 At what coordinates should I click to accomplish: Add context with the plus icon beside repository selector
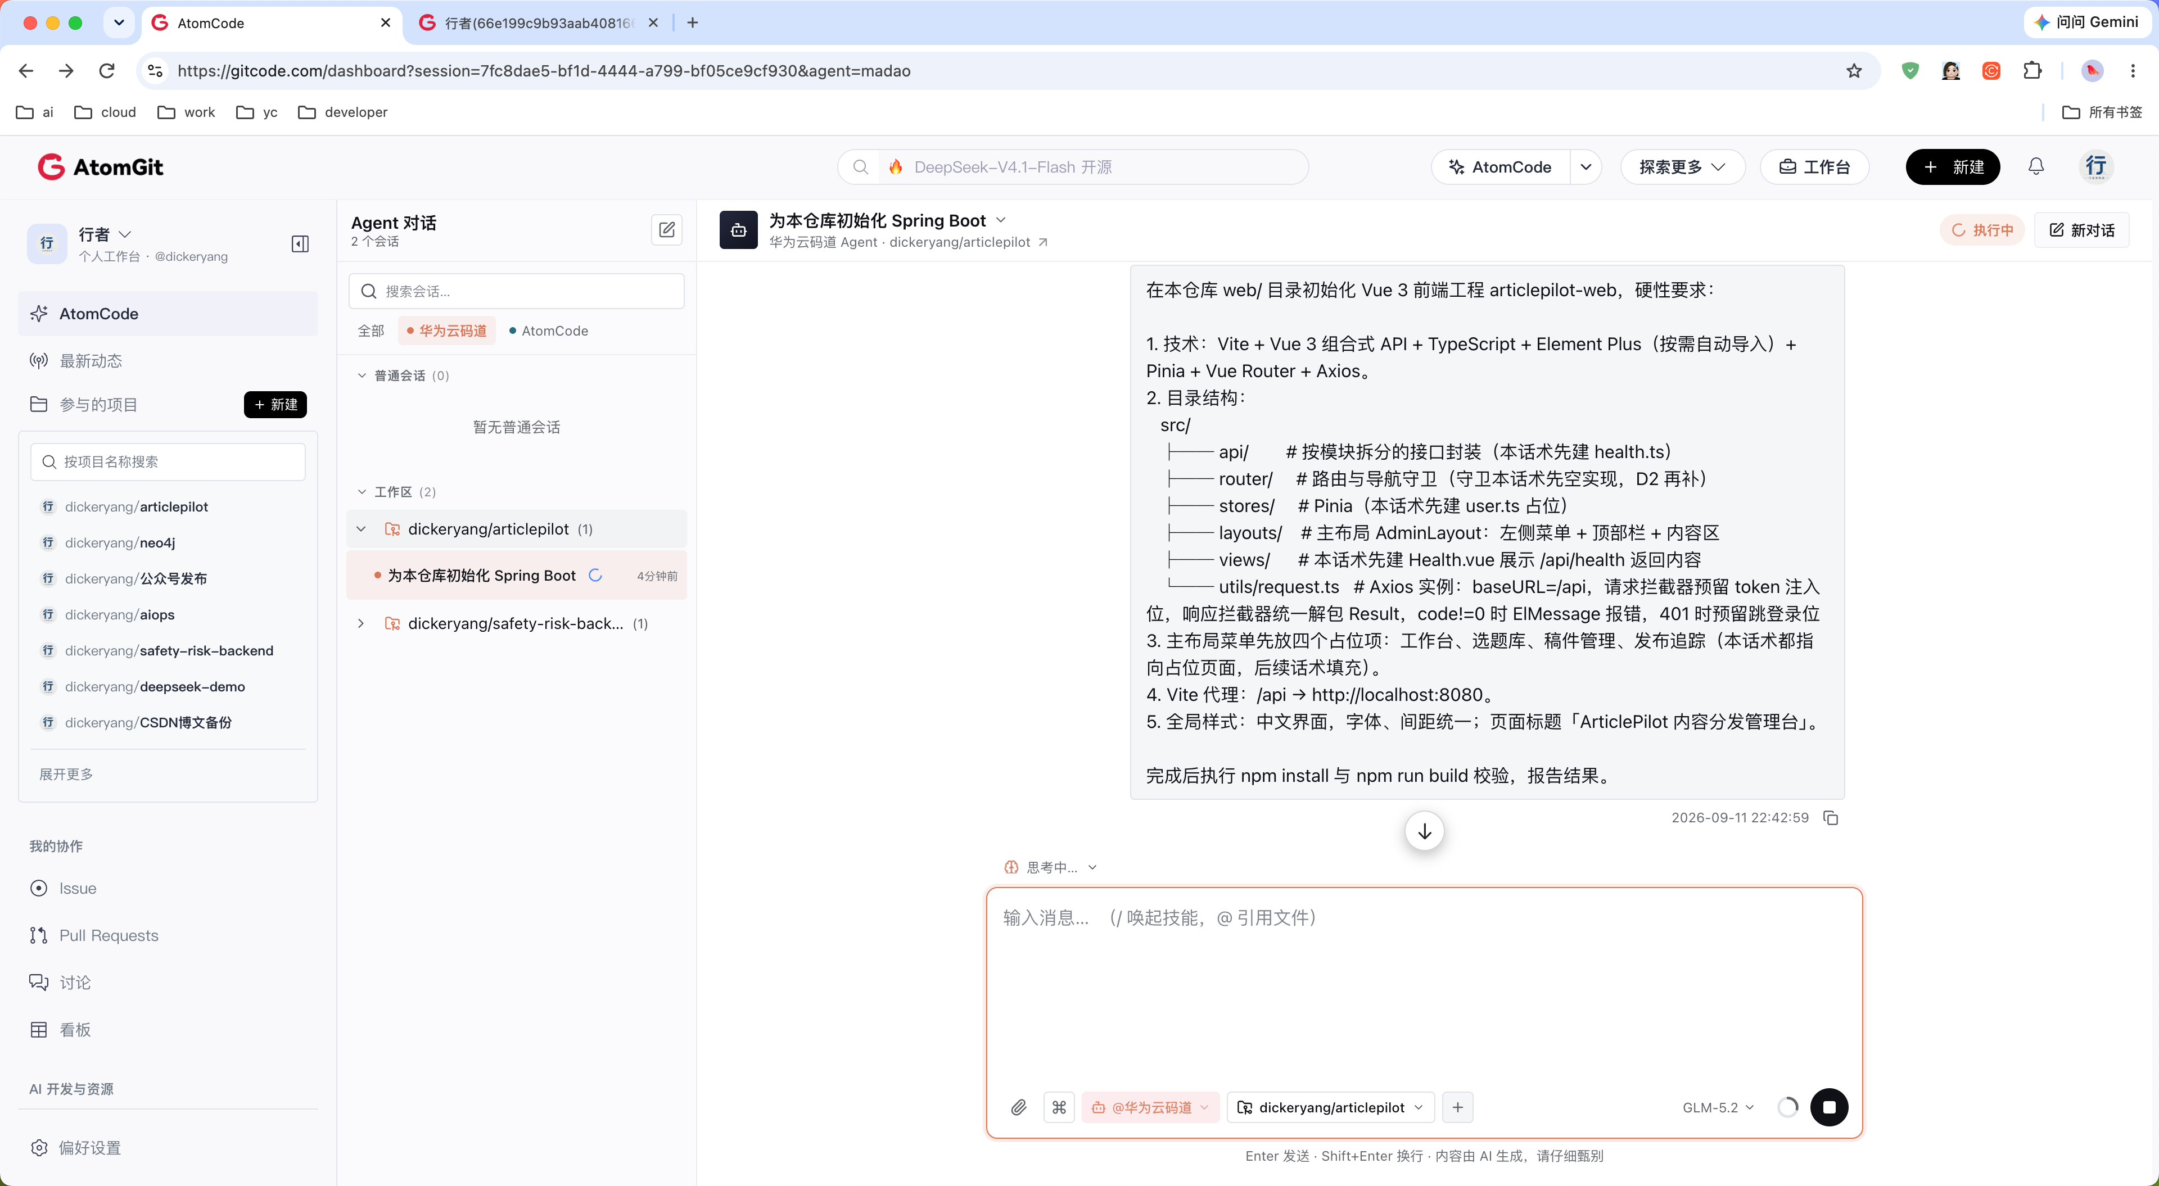1457,1107
